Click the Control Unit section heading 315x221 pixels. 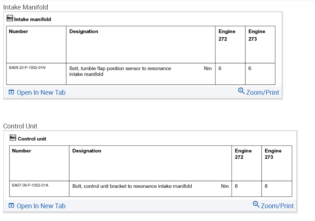click(20, 126)
